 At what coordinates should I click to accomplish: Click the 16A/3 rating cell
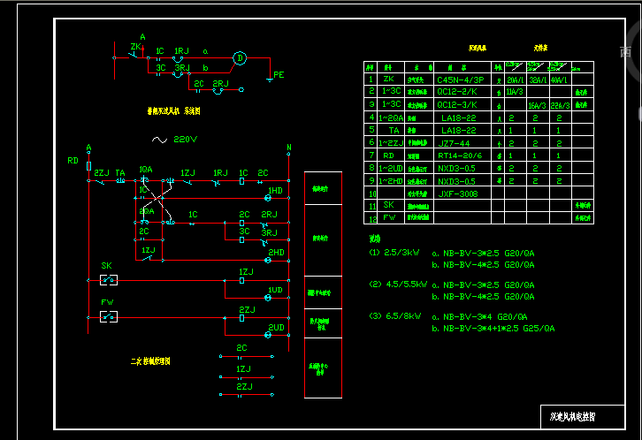click(537, 105)
